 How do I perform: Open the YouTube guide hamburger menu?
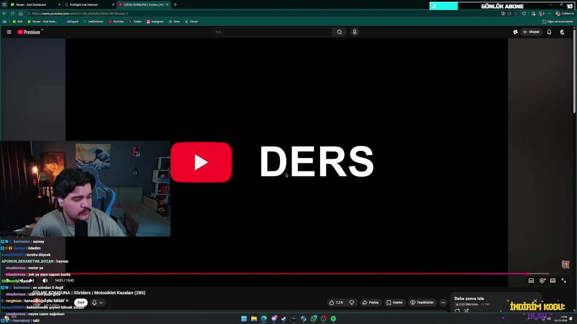point(9,32)
